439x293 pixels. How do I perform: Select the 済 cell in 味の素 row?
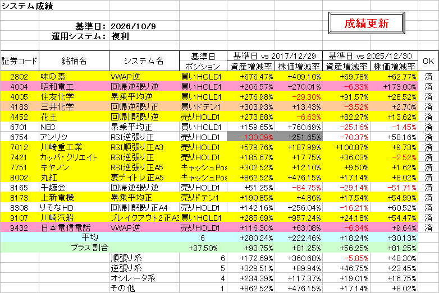pyautogui.click(x=428, y=77)
